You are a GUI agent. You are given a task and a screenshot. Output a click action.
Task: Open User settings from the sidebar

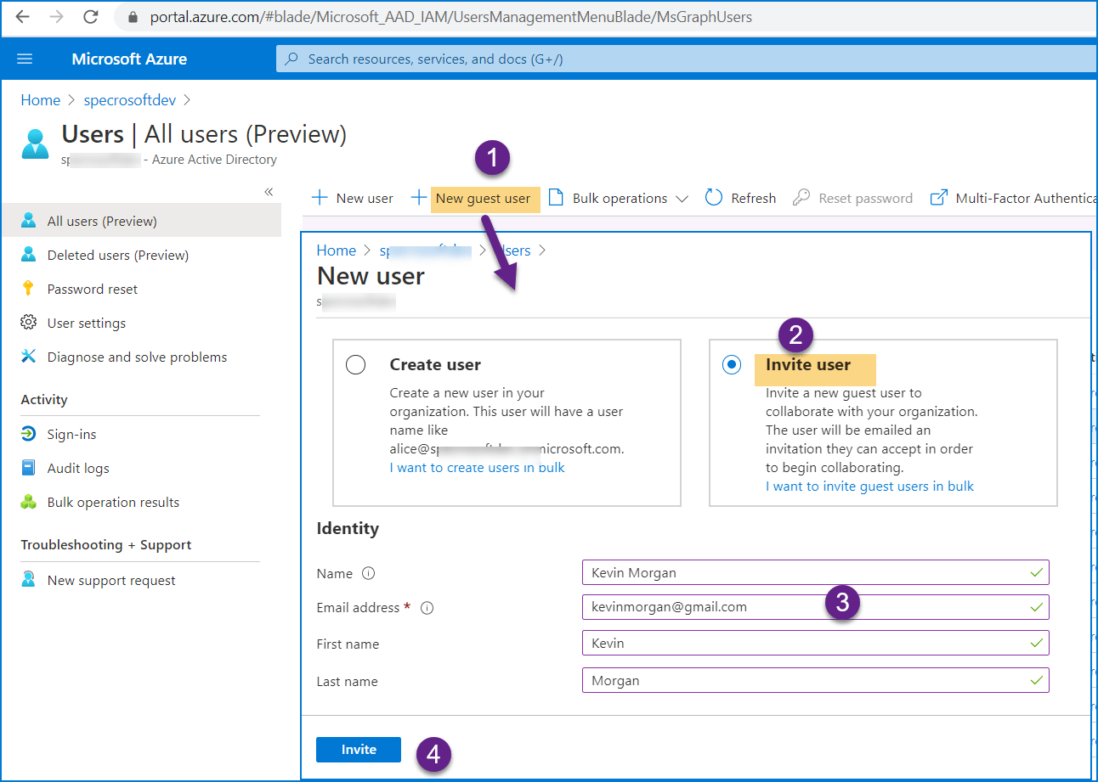click(x=85, y=323)
